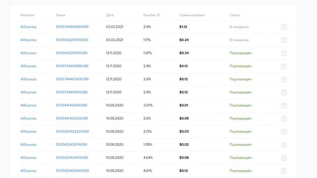The width and height of the screenshot is (317, 178).
Task: Open order link 5005441406416089
Action: pyautogui.click(x=71, y=105)
